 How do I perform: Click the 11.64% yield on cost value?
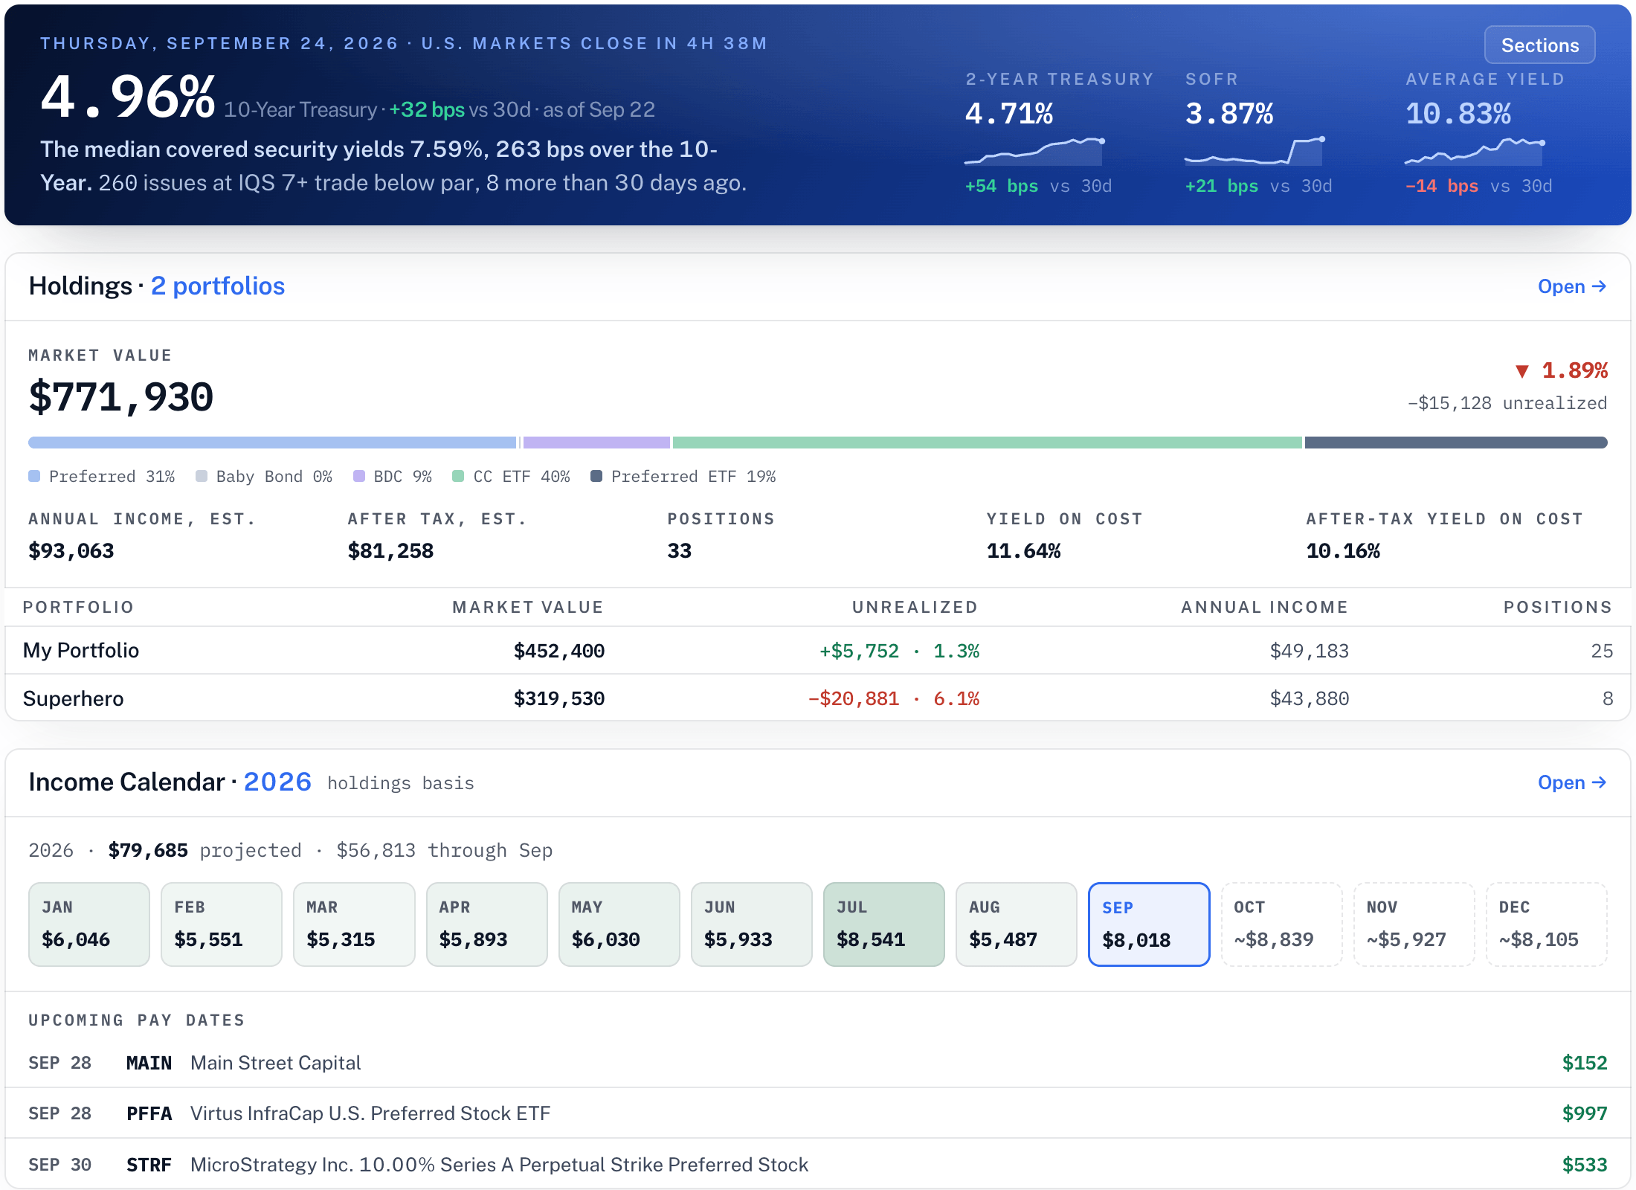point(1023,550)
